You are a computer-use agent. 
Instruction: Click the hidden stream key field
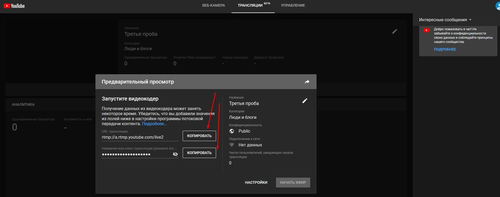click(135, 154)
